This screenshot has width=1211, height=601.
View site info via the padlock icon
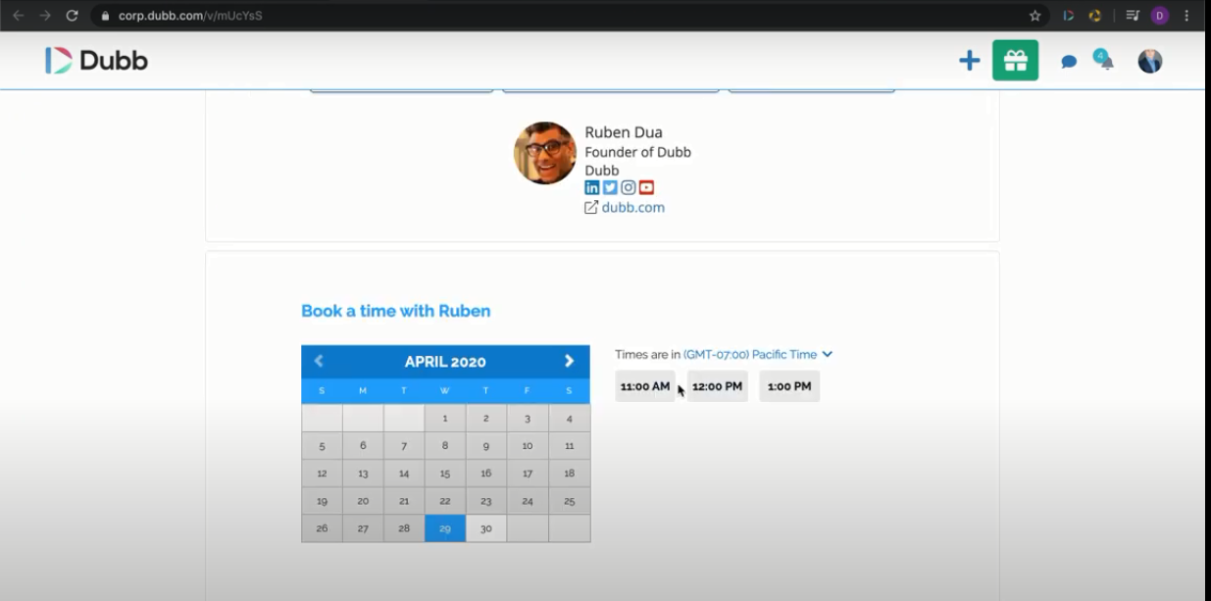tap(106, 16)
